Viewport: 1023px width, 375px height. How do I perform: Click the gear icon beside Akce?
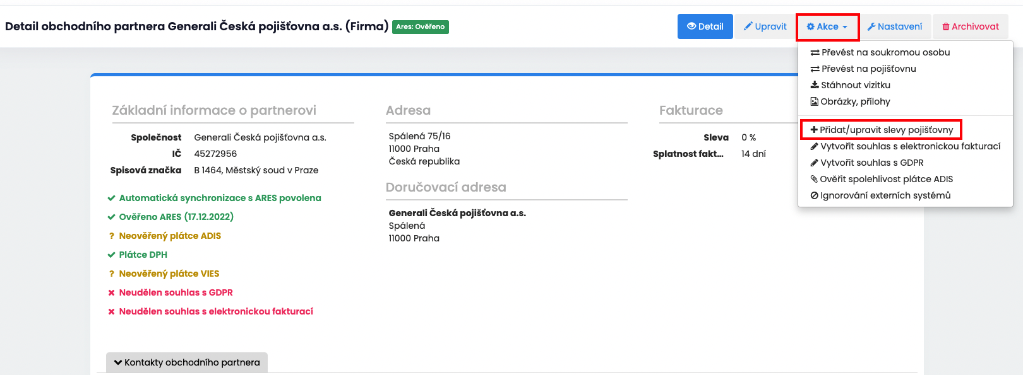811,26
